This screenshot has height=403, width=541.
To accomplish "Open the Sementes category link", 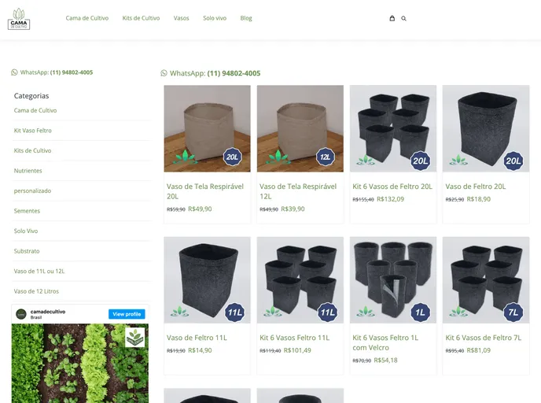I will [27, 211].
